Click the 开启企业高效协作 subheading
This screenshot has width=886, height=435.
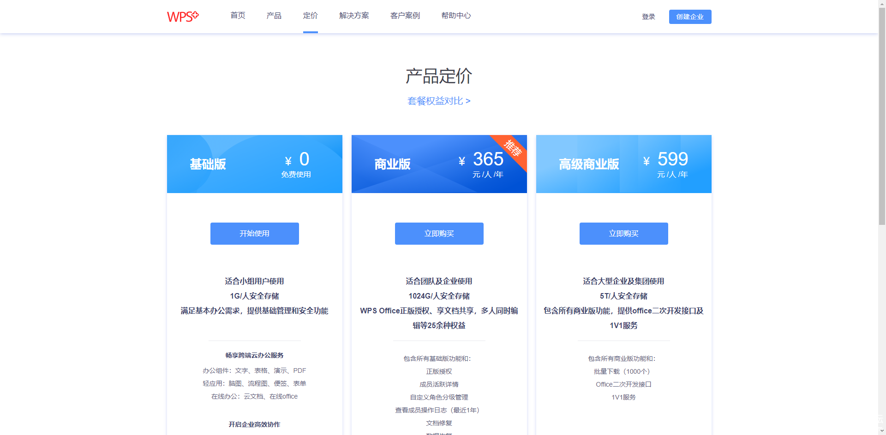[x=255, y=424]
